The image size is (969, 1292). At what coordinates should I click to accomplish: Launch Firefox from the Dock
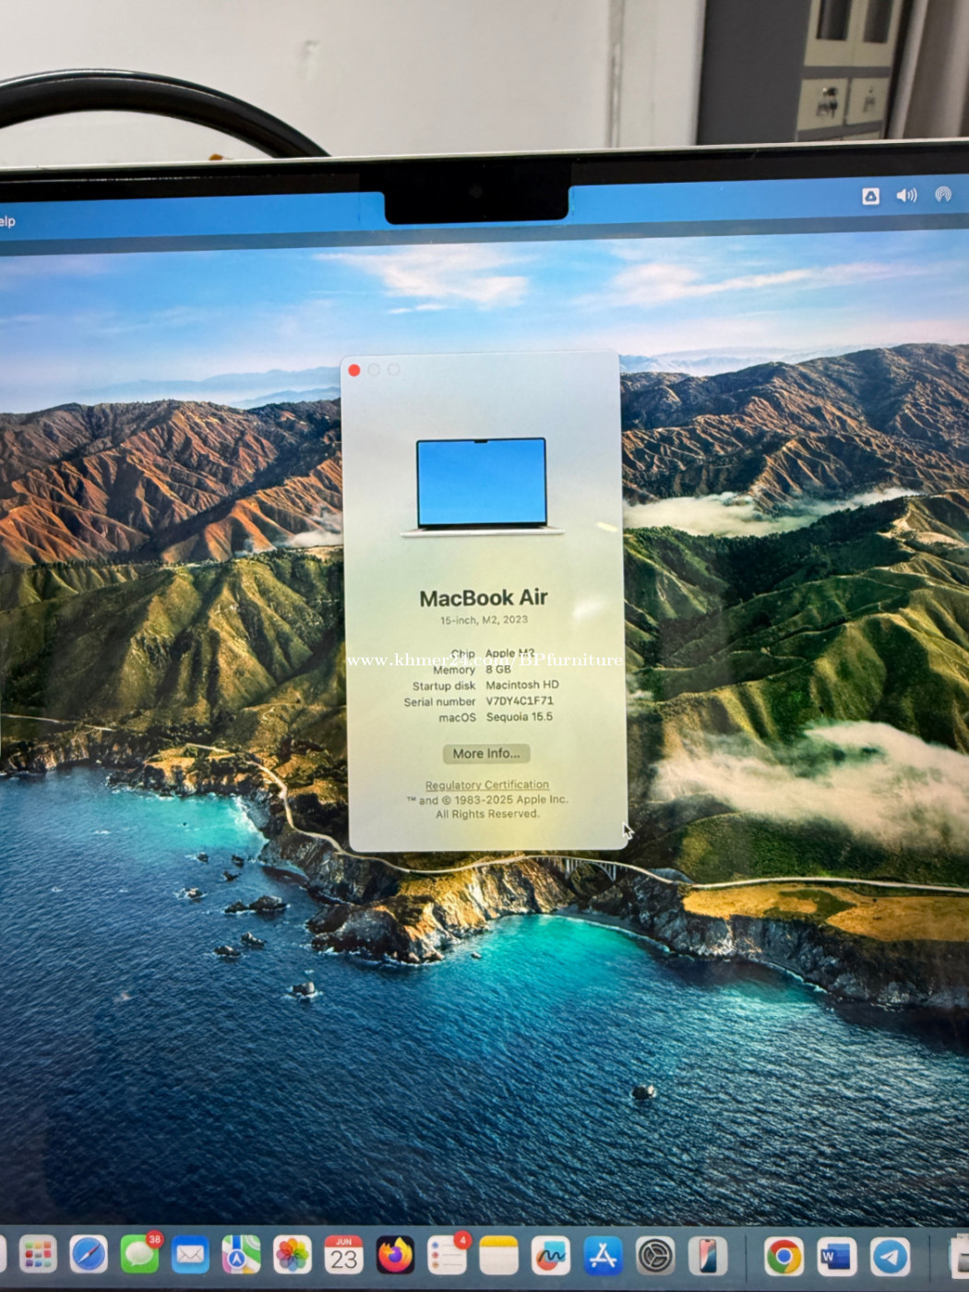395,1256
